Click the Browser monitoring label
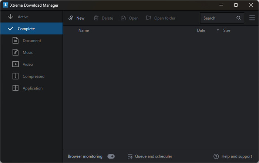 click(x=85, y=156)
